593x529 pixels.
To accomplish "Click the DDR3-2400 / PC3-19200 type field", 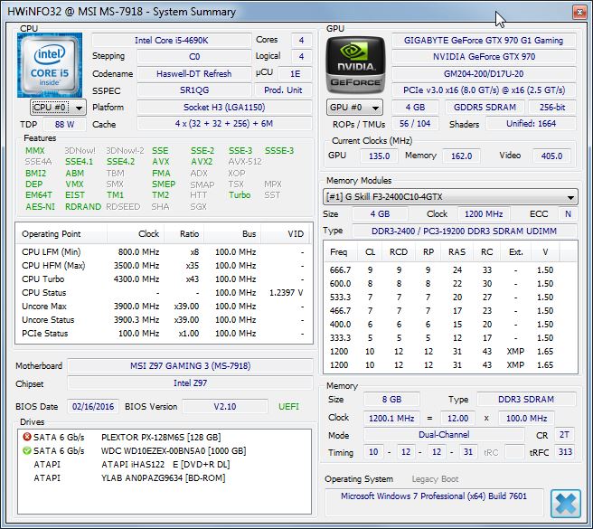I will coord(464,231).
